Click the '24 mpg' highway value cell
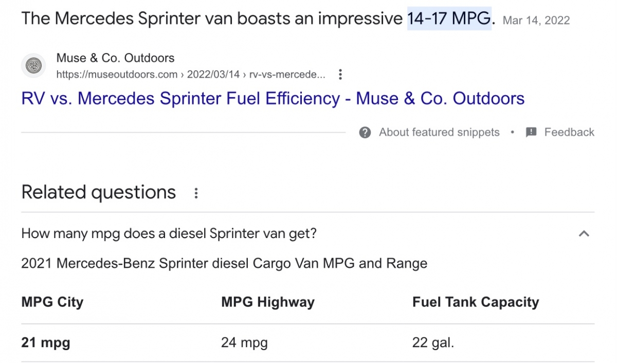This screenshot has width=617, height=363. pyautogui.click(x=244, y=342)
